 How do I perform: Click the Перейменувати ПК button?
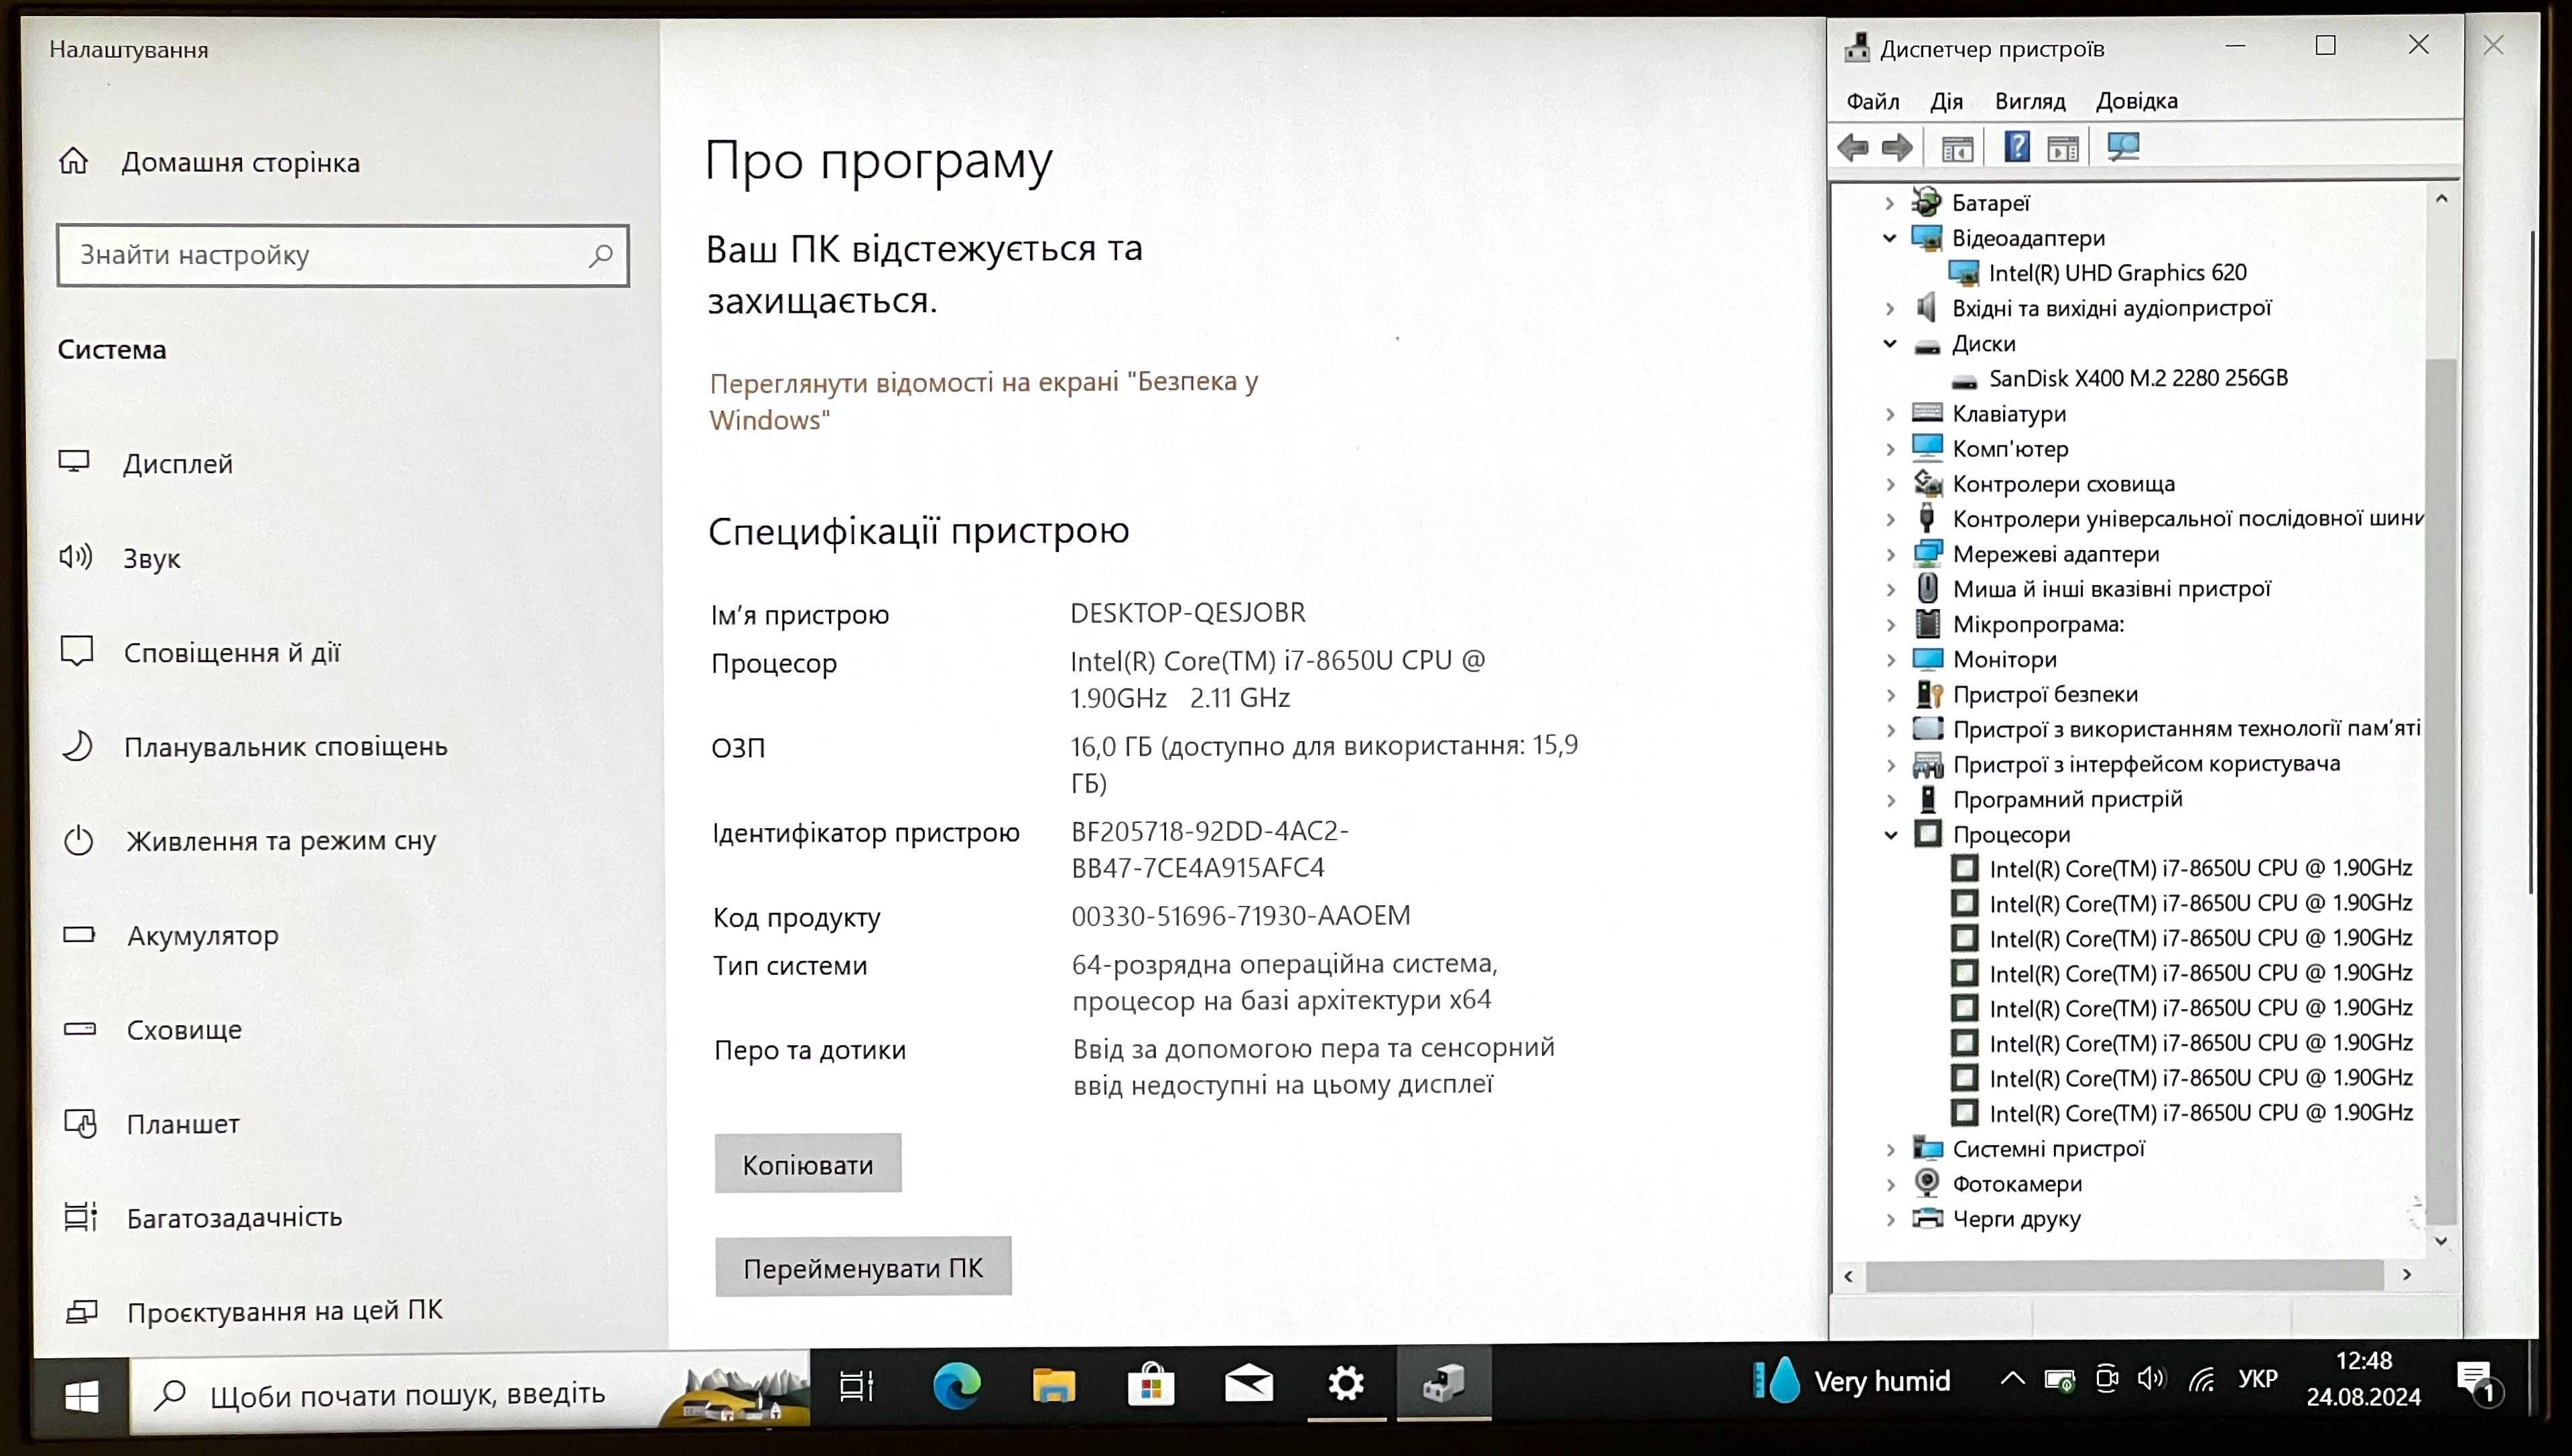(863, 1267)
